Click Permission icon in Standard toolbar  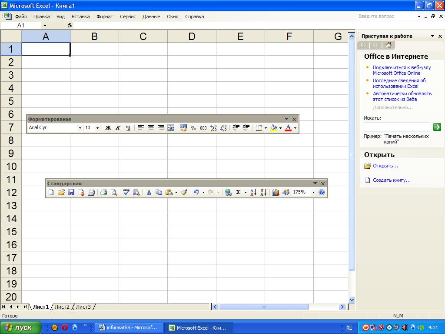point(81,192)
